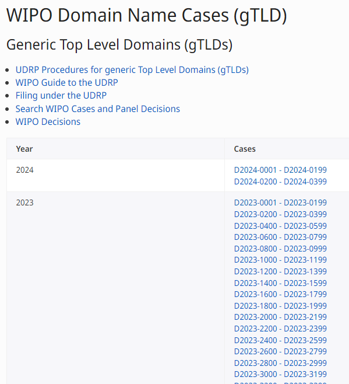Open Search WIPO Cases and Panel Decisions
This screenshot has width=349, height=384.
[x=98, y=109]
